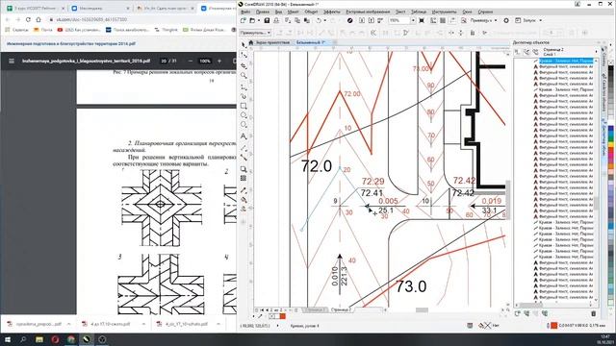The width and height of the screenshot is (616, 346).
Task: Select the Transparency tool
Action: [244, 179]
